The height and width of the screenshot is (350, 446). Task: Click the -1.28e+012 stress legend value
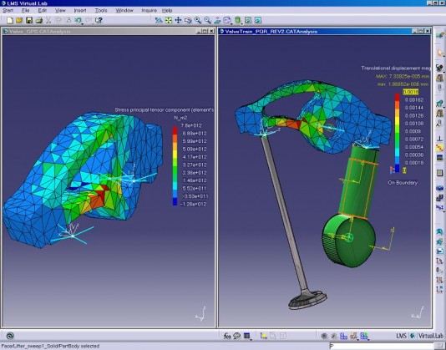[194, 204]
